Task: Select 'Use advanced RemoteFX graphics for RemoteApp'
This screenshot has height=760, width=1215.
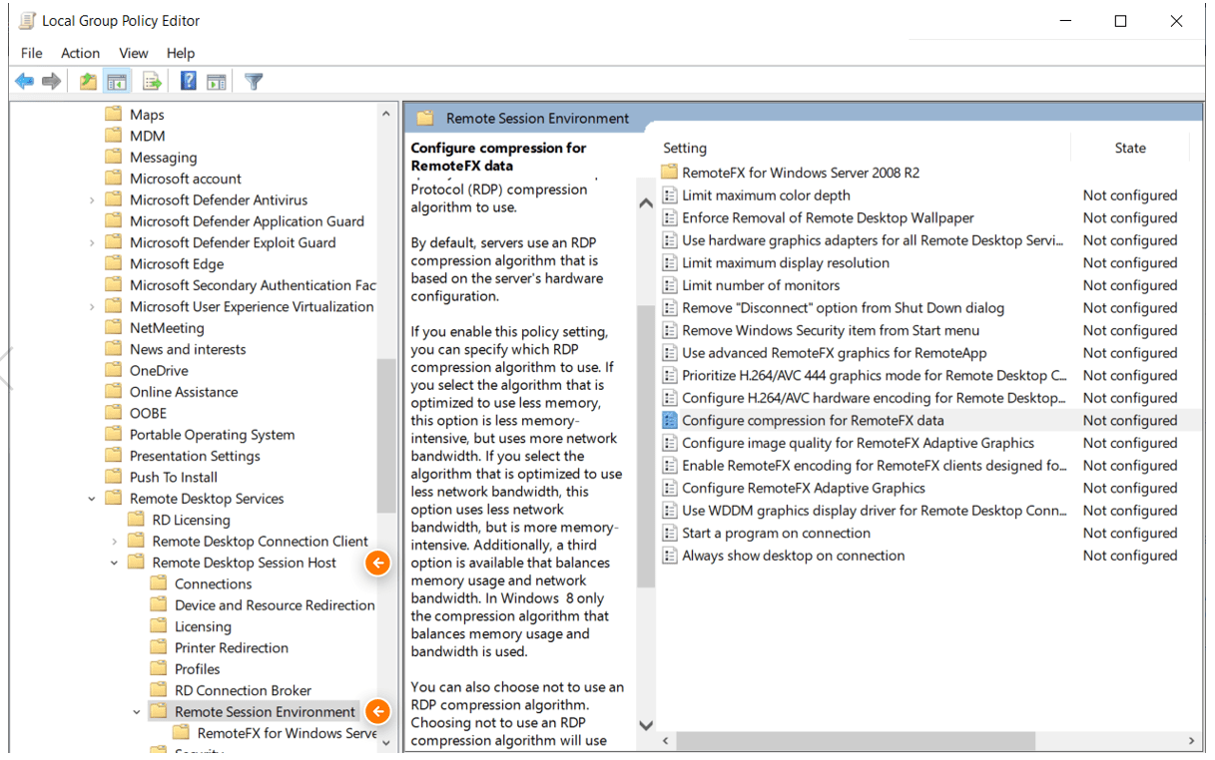Action: [834, 353]
